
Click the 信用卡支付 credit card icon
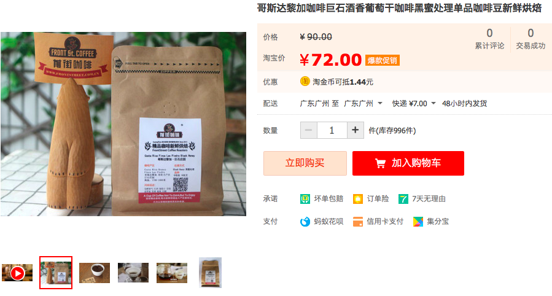tap(358, 222)
